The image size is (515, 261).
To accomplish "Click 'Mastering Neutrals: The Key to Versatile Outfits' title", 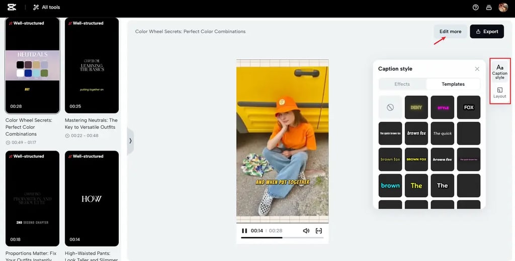I will tap(91, 123).
